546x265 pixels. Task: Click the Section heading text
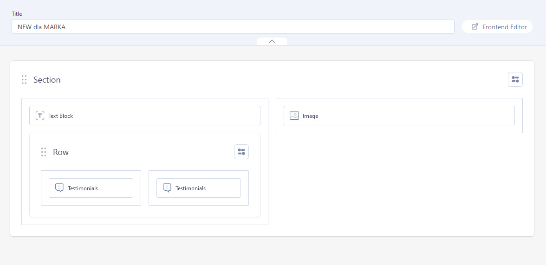pyautogui.click(x=47, y=80)
